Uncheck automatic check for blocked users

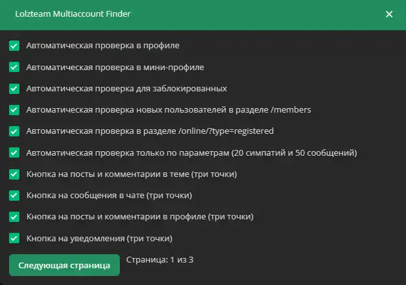(14, 88)
